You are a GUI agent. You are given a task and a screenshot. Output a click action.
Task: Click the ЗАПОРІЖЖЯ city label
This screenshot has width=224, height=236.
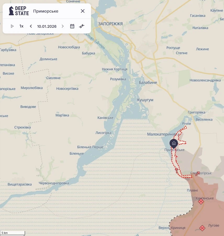coord(110,24)
